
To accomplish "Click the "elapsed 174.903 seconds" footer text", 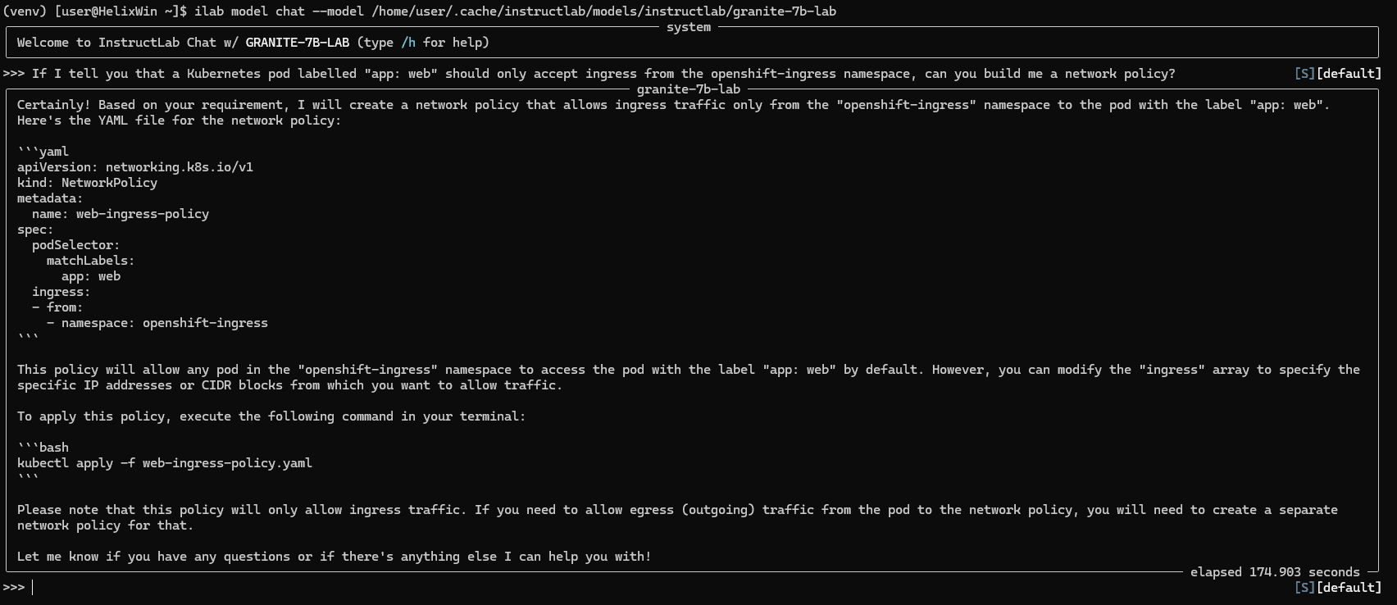I will click(x=1275, y=572).
